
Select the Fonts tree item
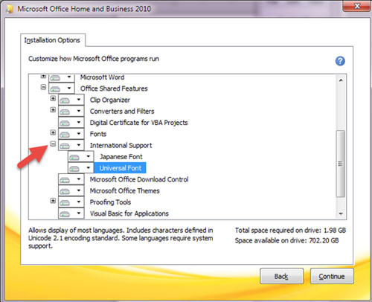click(98, 134)
